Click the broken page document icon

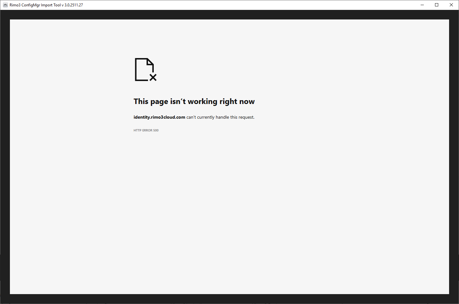(144, 70)
